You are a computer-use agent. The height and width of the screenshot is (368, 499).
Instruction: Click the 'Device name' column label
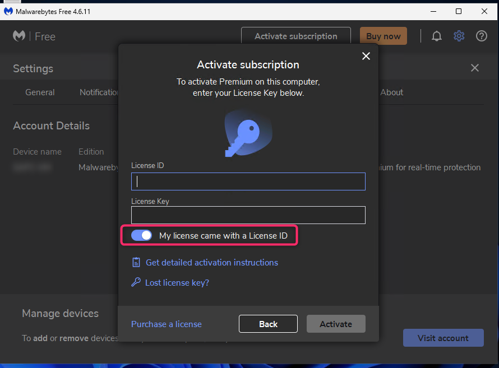coord(37,152)
